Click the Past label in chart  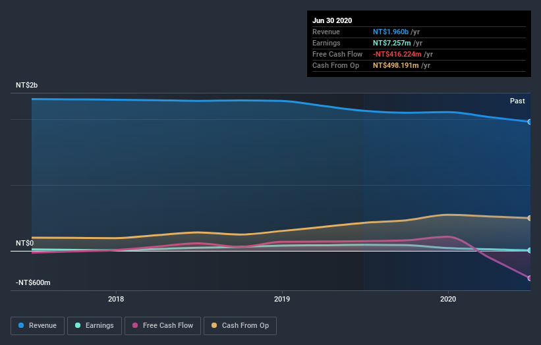517,101
